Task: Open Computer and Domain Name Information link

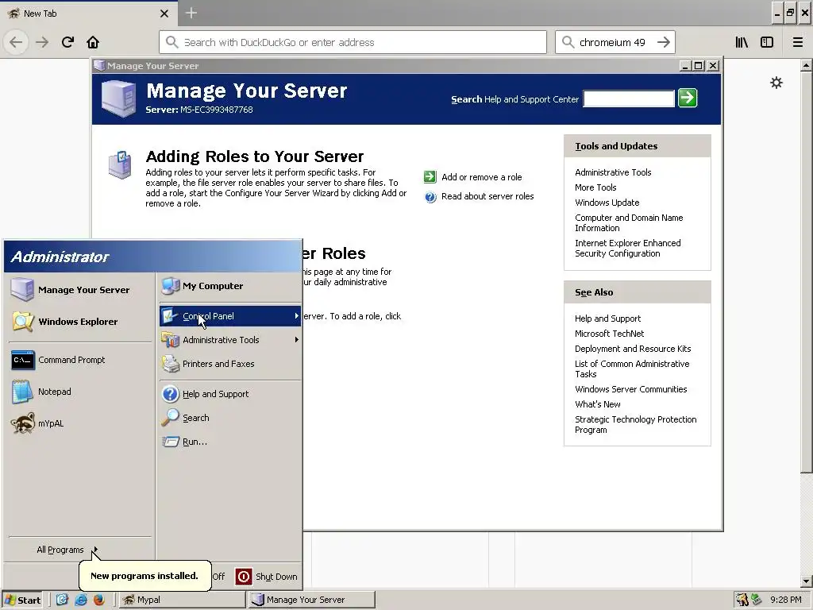Action: (x=629, y=222)
